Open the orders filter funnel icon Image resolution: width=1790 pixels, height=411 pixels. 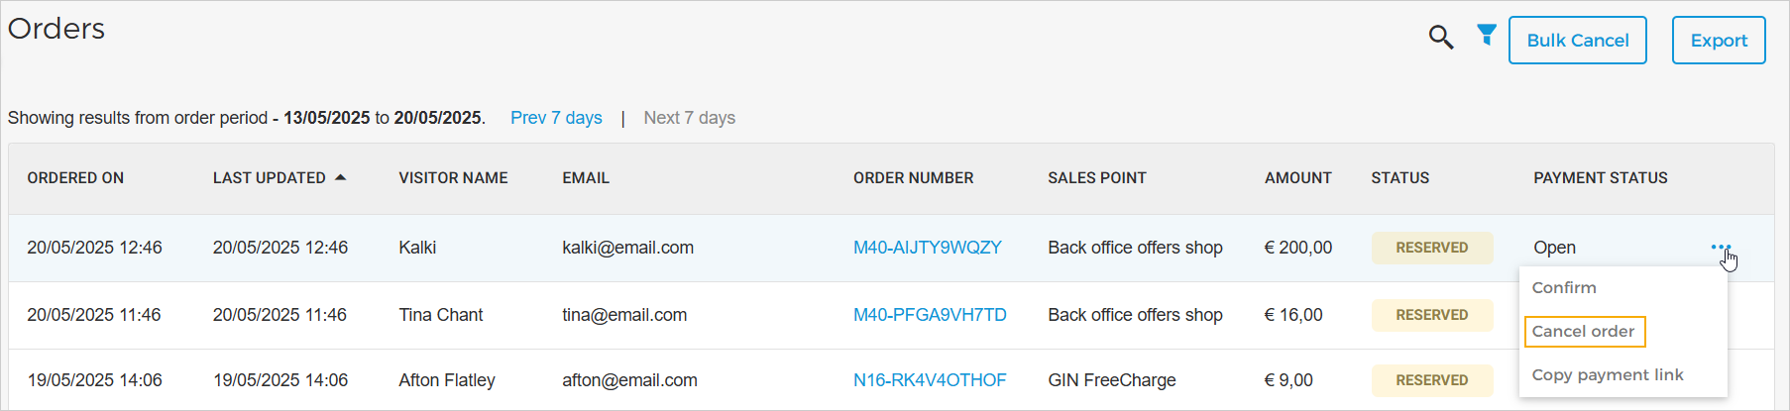click(1486, 36)
